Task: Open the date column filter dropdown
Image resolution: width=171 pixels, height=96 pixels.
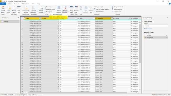Action: coord(40,19)
